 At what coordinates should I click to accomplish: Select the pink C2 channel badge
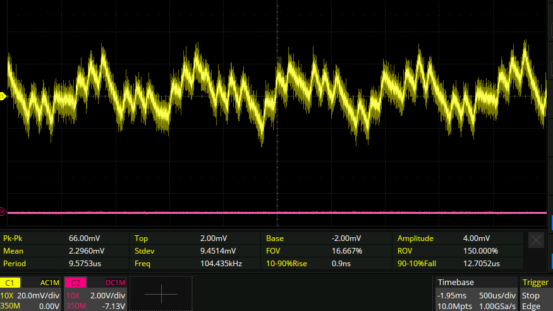(75, 283)
